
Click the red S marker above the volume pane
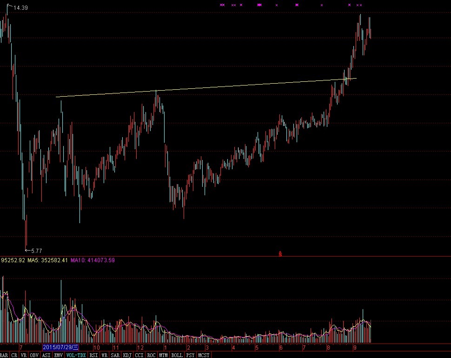pos(280,254)
